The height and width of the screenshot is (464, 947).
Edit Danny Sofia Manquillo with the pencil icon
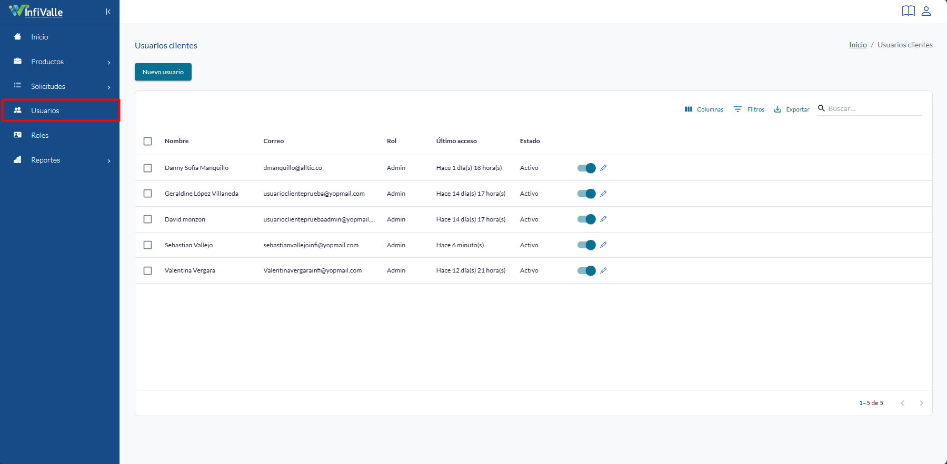603,168
